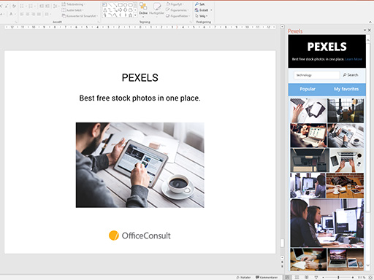
Task: Choose the Left Brace shape
Action: [x=121, y=15]
